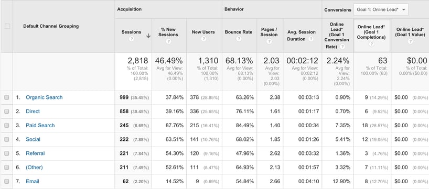Click help icon under New Users
Screen dimensions: 429x189
203,39
